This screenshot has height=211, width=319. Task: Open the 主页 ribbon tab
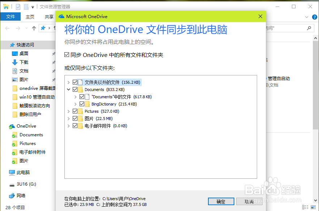(30, 17)
